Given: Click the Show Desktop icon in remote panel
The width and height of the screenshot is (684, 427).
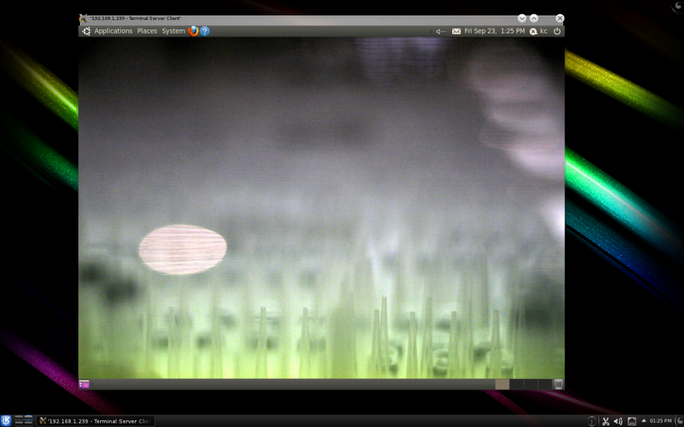Looking at the screenshot, I should pyautogui.click(x=84, y=384).
